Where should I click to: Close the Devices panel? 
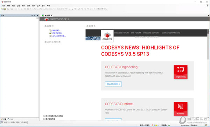point(37,15)
